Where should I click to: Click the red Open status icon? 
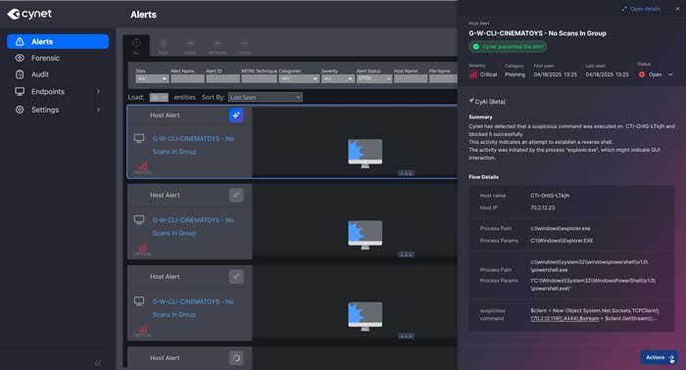point(642,74)
